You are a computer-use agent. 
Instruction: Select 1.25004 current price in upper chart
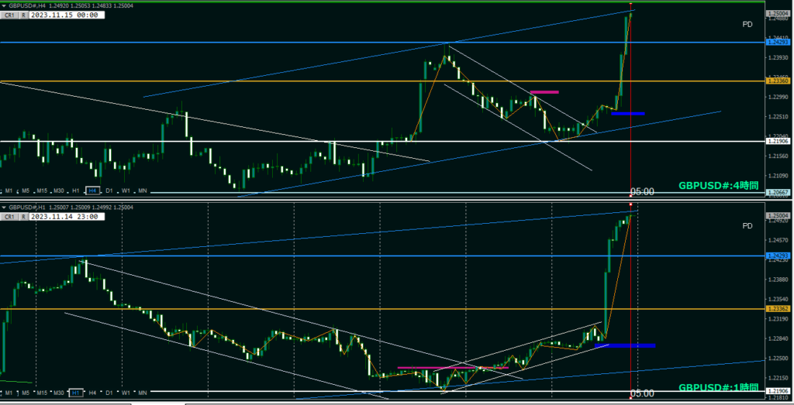pos(779,14)
